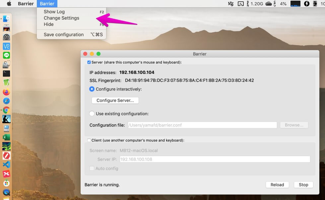The height and width of the screenshot is (200, 325).
Task: Enable the Client checkbox
Action: (89, 140)
